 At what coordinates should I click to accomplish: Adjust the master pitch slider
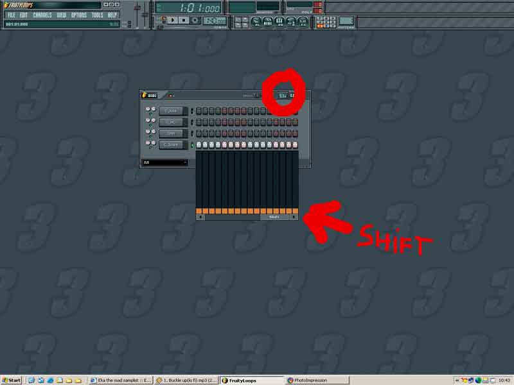[x=145, y=15]
